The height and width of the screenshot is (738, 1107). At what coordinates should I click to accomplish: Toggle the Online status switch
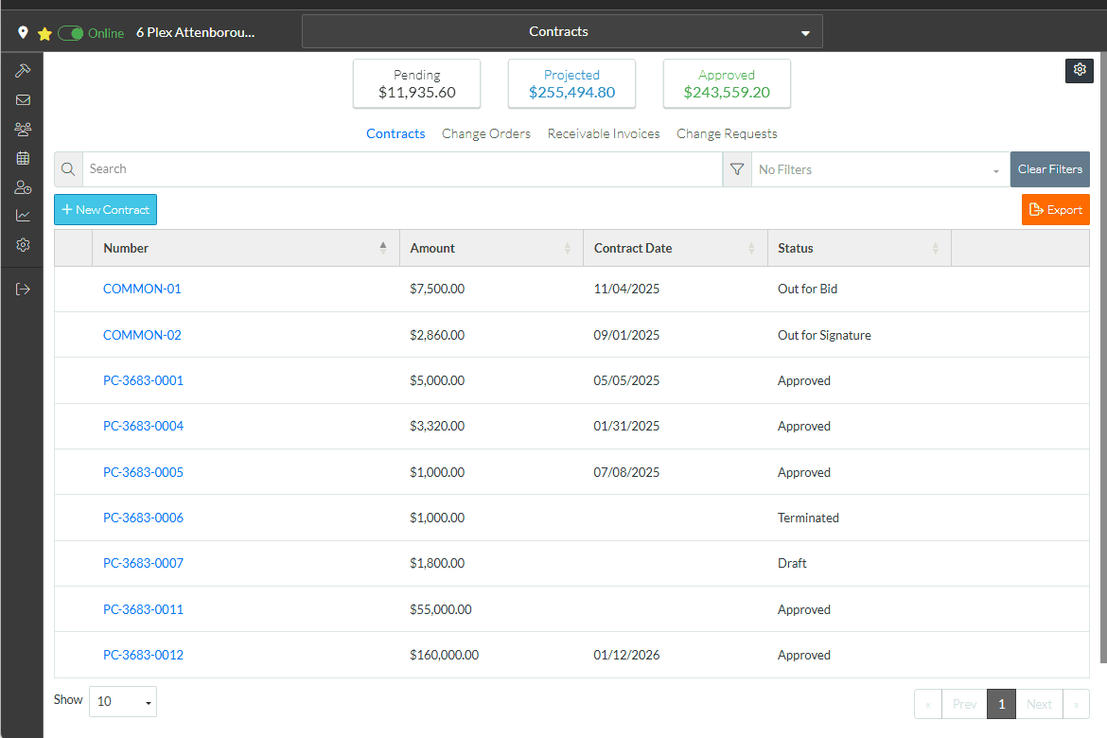[x=71, y=33]
